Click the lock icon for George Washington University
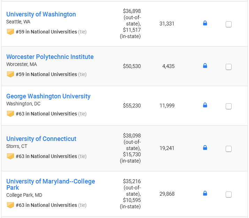The width and height of the screenshot is (249, 218). coord(205,105)
